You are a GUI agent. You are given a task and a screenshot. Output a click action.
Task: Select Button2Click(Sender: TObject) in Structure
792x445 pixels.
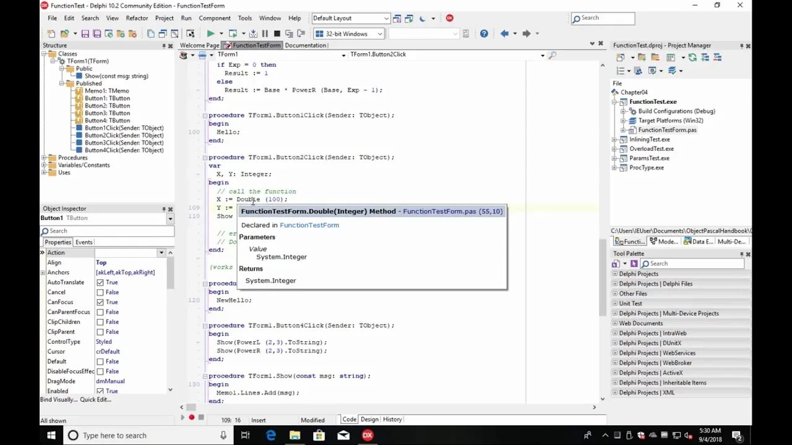(124, 135)
